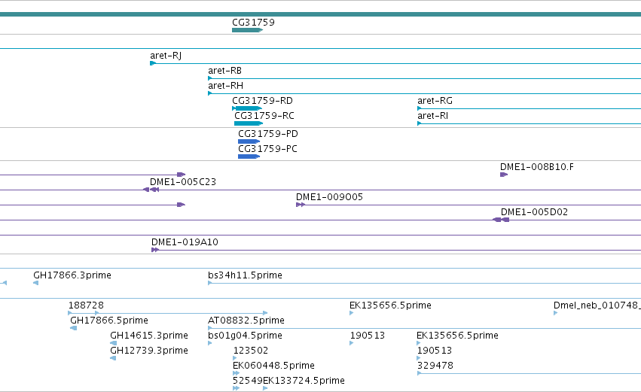The width and height of the screenshot is (641, 392).
Task: Select the AT08832.5prime EST label
Action: [246, 321]
